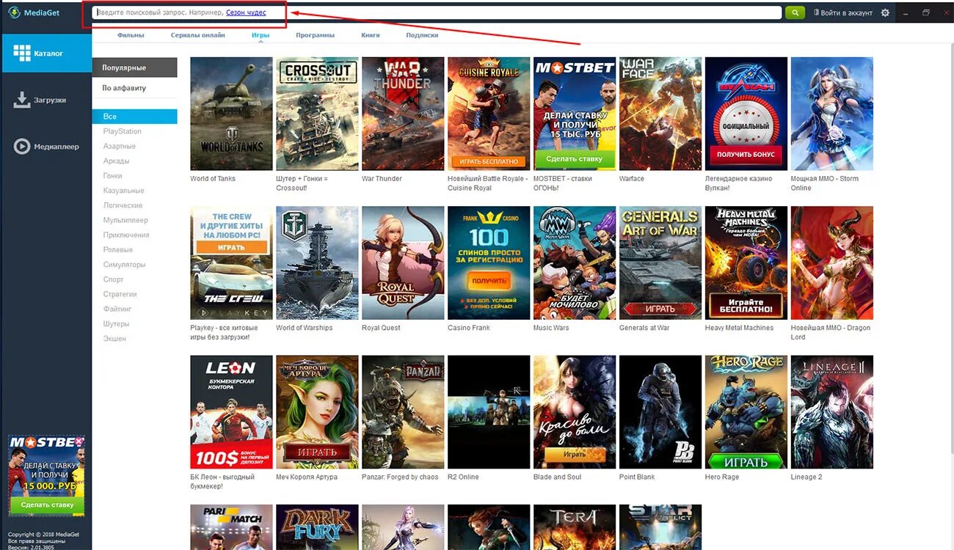Viewport: 954px width, 550px height.
Task: Open the World of Tanks thumbnail
Action: point(231,114)
